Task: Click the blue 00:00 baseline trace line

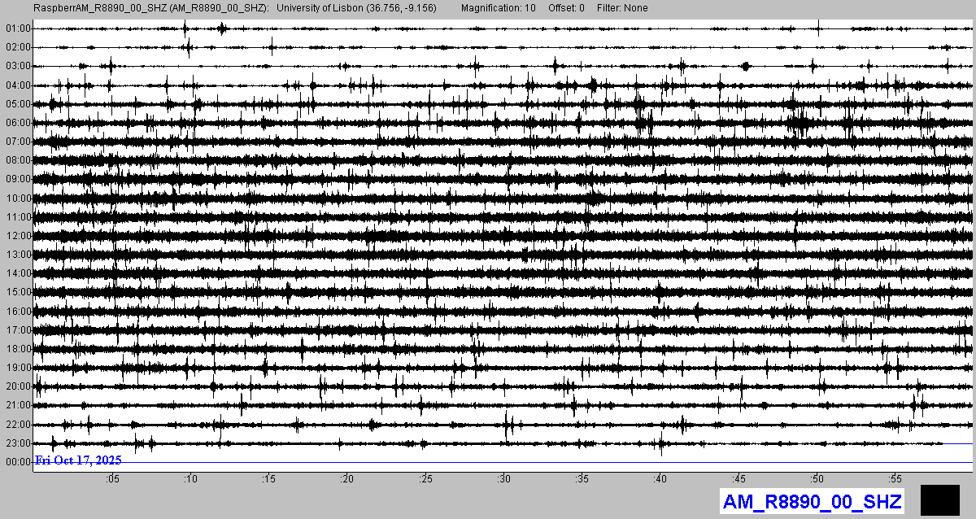Action: tap(569, 463)
